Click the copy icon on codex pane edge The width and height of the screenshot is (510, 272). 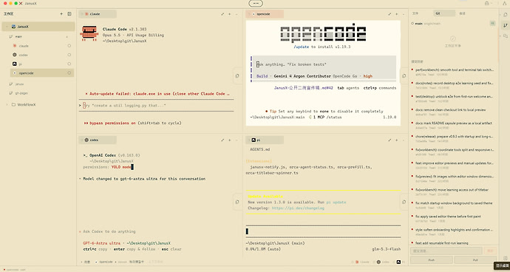point(237,202)
